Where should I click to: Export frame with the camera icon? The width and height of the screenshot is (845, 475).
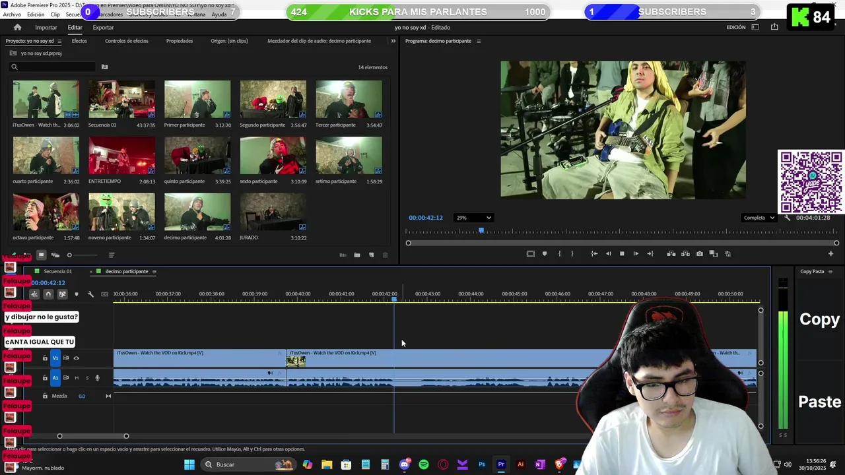(x=700, y=253)
